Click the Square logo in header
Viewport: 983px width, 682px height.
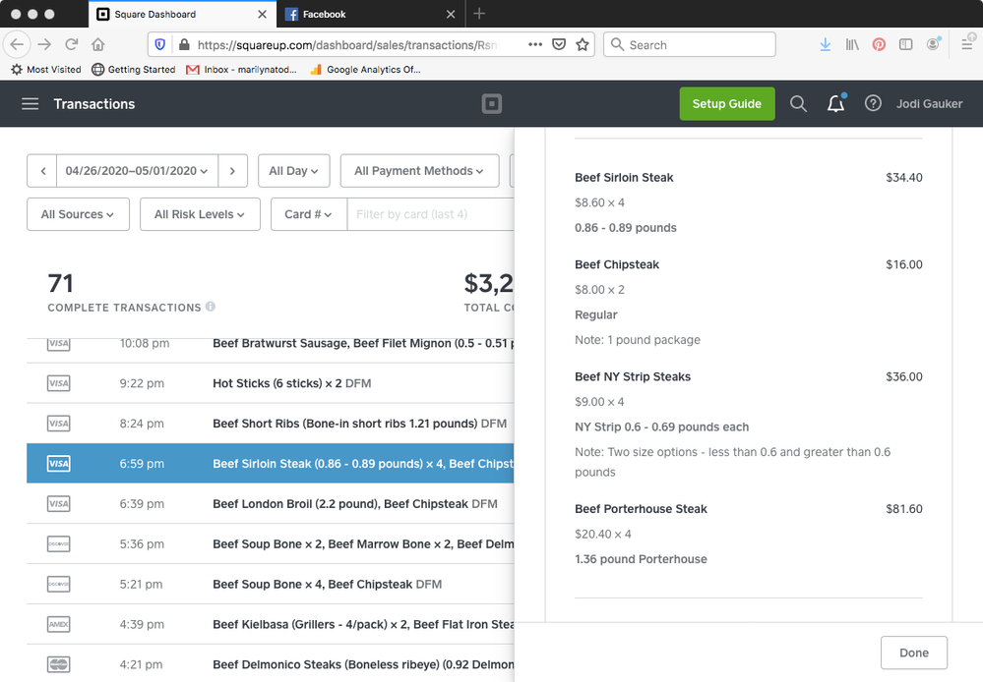491,104
